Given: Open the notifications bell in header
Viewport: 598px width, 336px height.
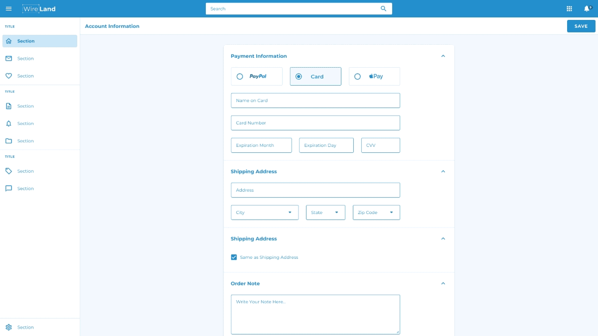Looking at the screenshot, I should pos(587,8).
